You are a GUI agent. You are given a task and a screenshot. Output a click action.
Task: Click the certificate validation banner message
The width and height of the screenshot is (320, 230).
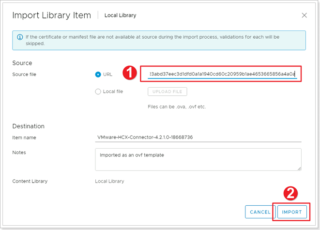coord(152,40)
